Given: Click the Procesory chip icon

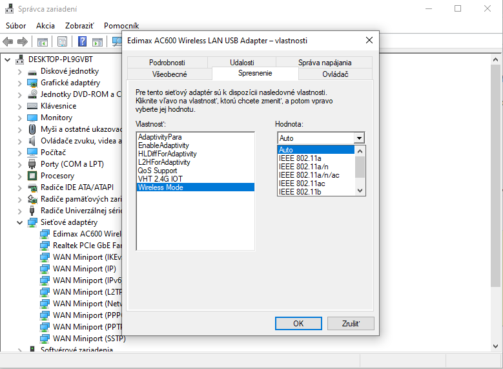Looking at the screenshot, I should [32, 176].
